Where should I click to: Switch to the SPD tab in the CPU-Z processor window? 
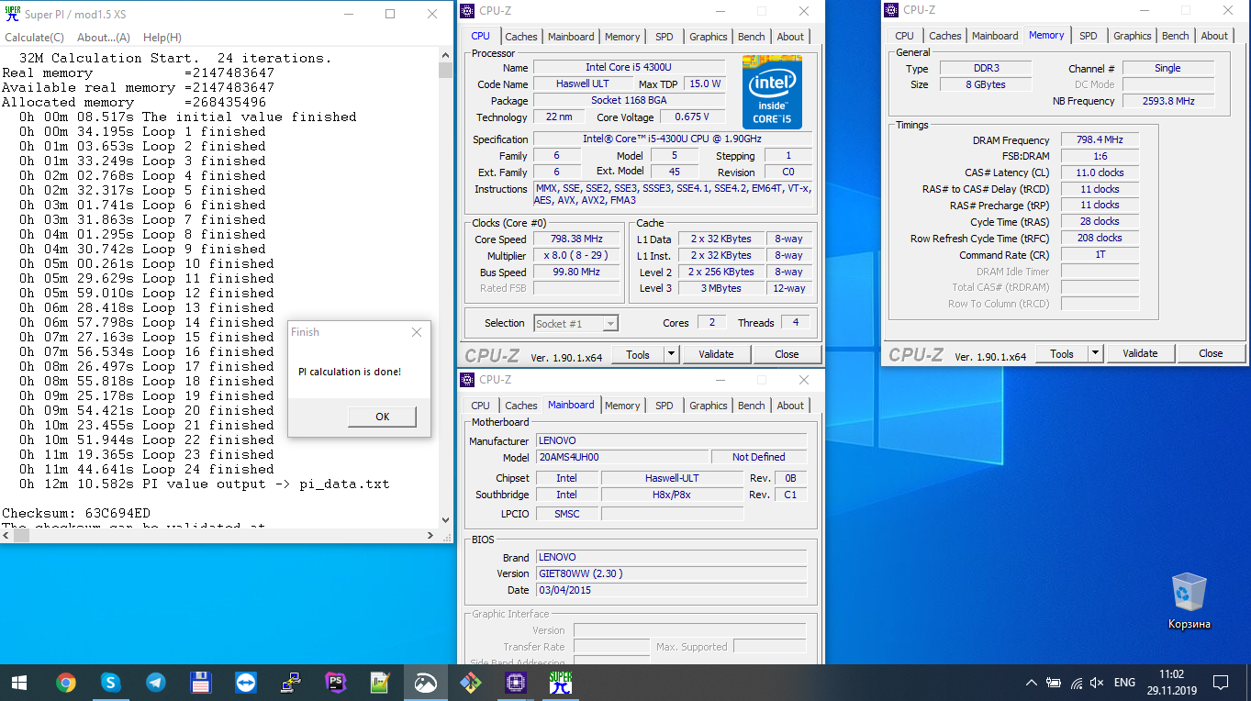pyautogui.click(x=665, y=37)
